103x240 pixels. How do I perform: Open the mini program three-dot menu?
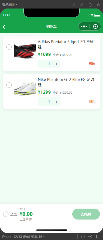pyautogui.click(x=84, y=27)
